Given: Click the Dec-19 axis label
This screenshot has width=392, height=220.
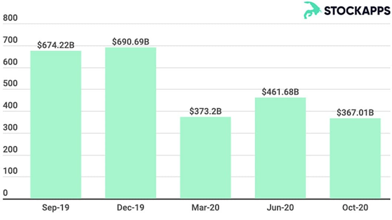Looking at the screenshot, I should coord(131,208).
